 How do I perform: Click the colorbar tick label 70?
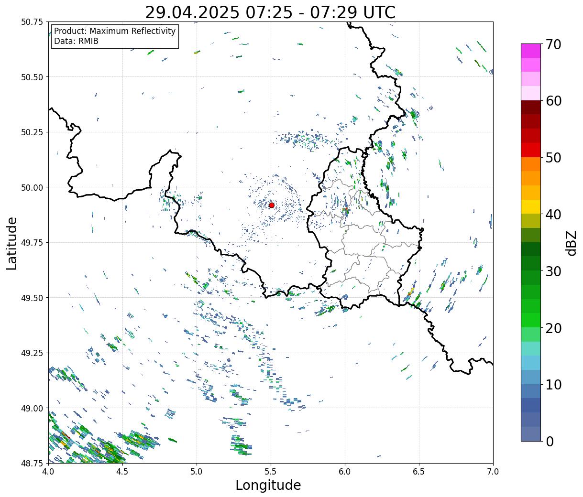553,44
